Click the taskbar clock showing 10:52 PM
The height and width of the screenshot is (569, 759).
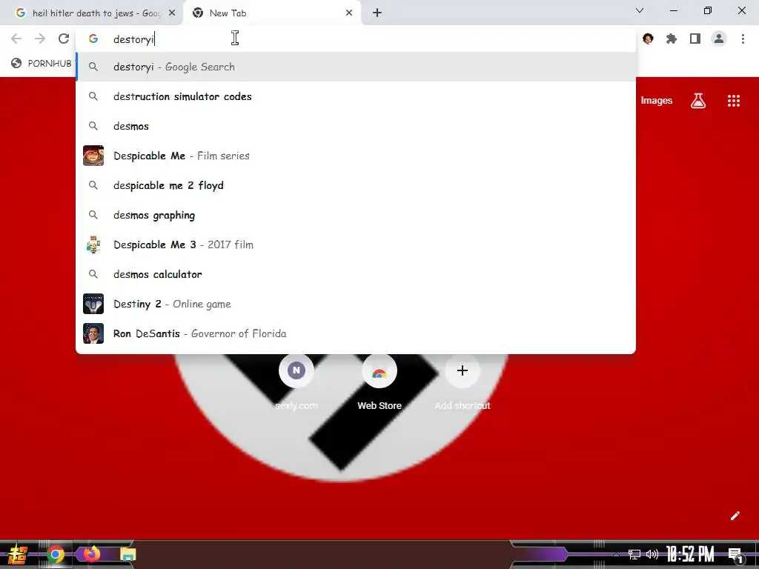click(x=690, y=554)
